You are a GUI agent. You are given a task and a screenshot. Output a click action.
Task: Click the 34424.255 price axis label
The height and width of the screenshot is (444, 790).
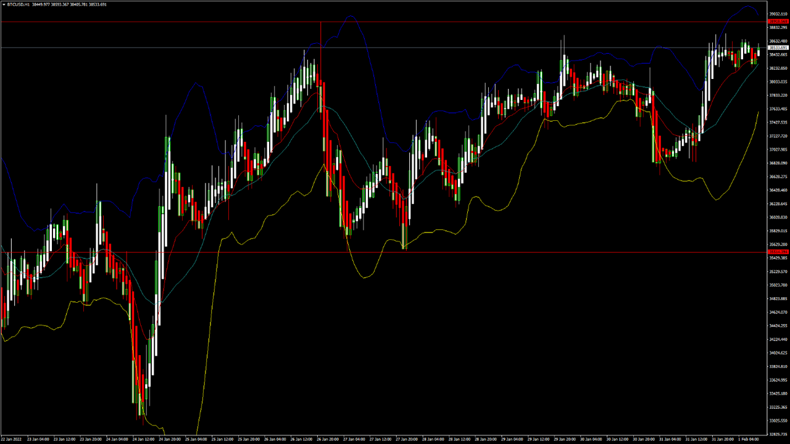[x=778, y=326]
